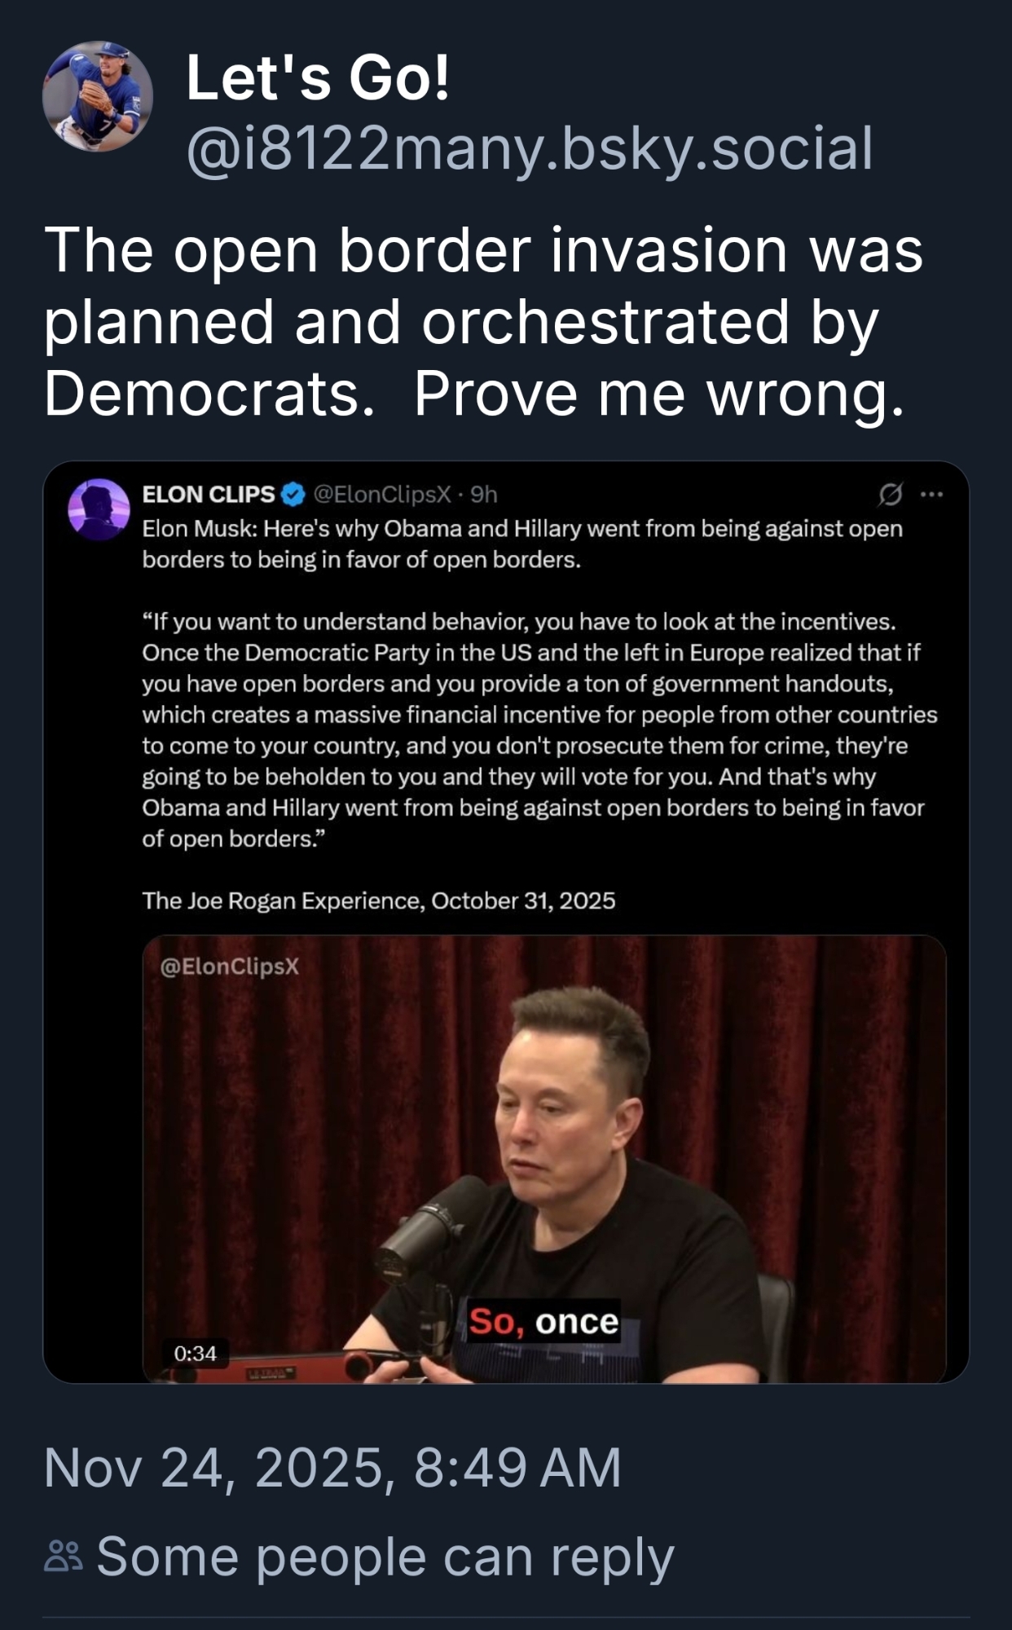Click the Nov 24, 2025, 8:49 AM timestamp

332,1468
